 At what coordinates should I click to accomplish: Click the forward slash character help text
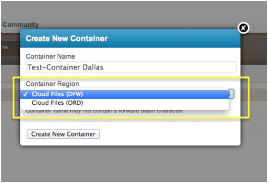pyautogui.click(x=105, y=112)
